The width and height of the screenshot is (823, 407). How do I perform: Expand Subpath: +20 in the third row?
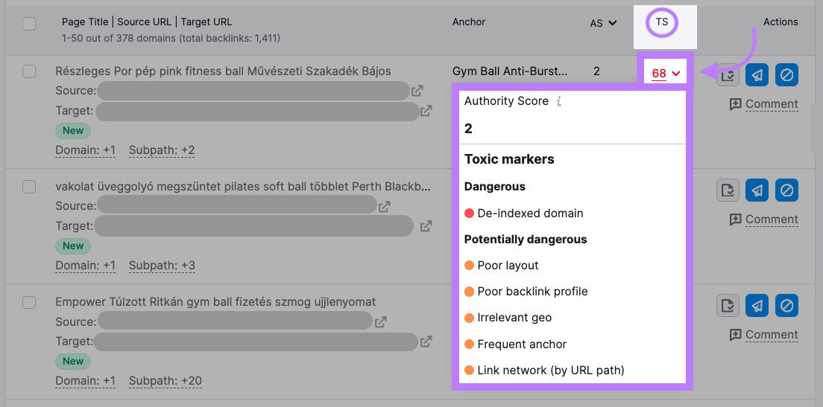[x=165, y=381]
